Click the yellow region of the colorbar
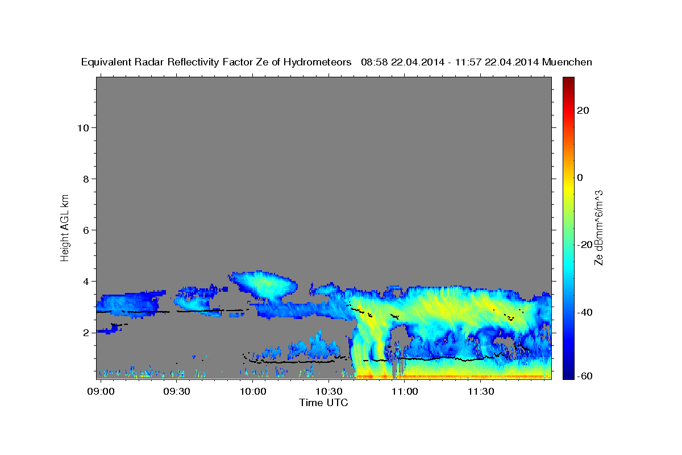Screen dimensions: 682x455 tap(568, 188)
